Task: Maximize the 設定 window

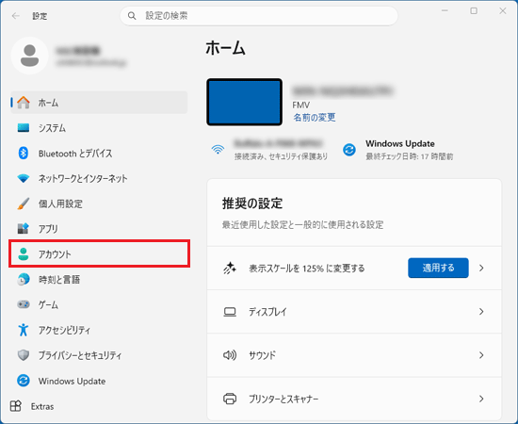Action: point(474,11)
